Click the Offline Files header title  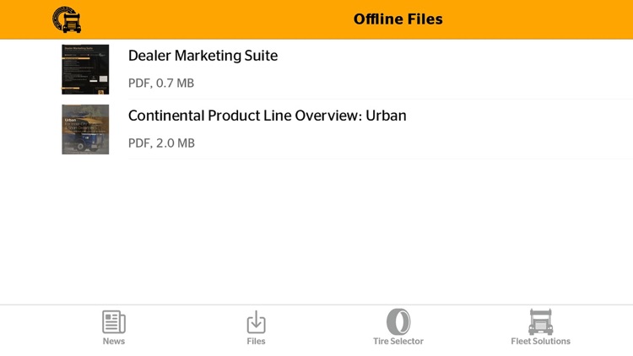[398, 19]
